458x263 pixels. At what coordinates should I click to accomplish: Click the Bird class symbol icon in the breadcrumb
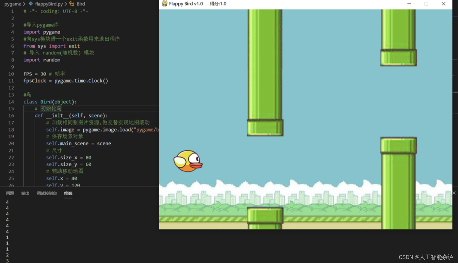click(x=72, y=4)
